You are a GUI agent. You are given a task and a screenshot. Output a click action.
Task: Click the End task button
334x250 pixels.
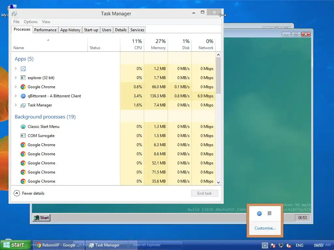point(205,193)
